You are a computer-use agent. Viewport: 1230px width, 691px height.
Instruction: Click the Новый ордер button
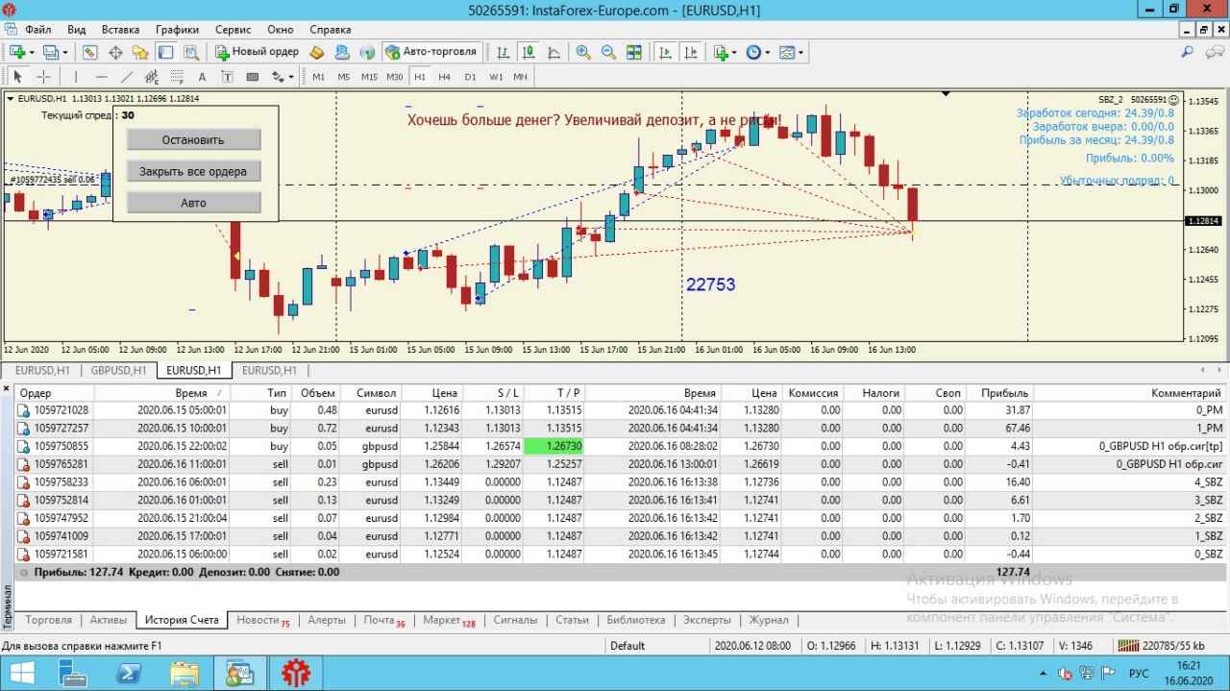tap(257, 52)
